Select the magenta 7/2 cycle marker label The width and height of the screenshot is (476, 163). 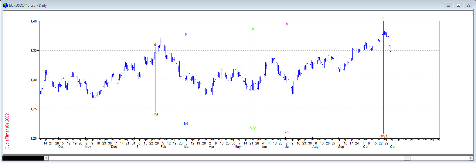[x=287, y=132]
